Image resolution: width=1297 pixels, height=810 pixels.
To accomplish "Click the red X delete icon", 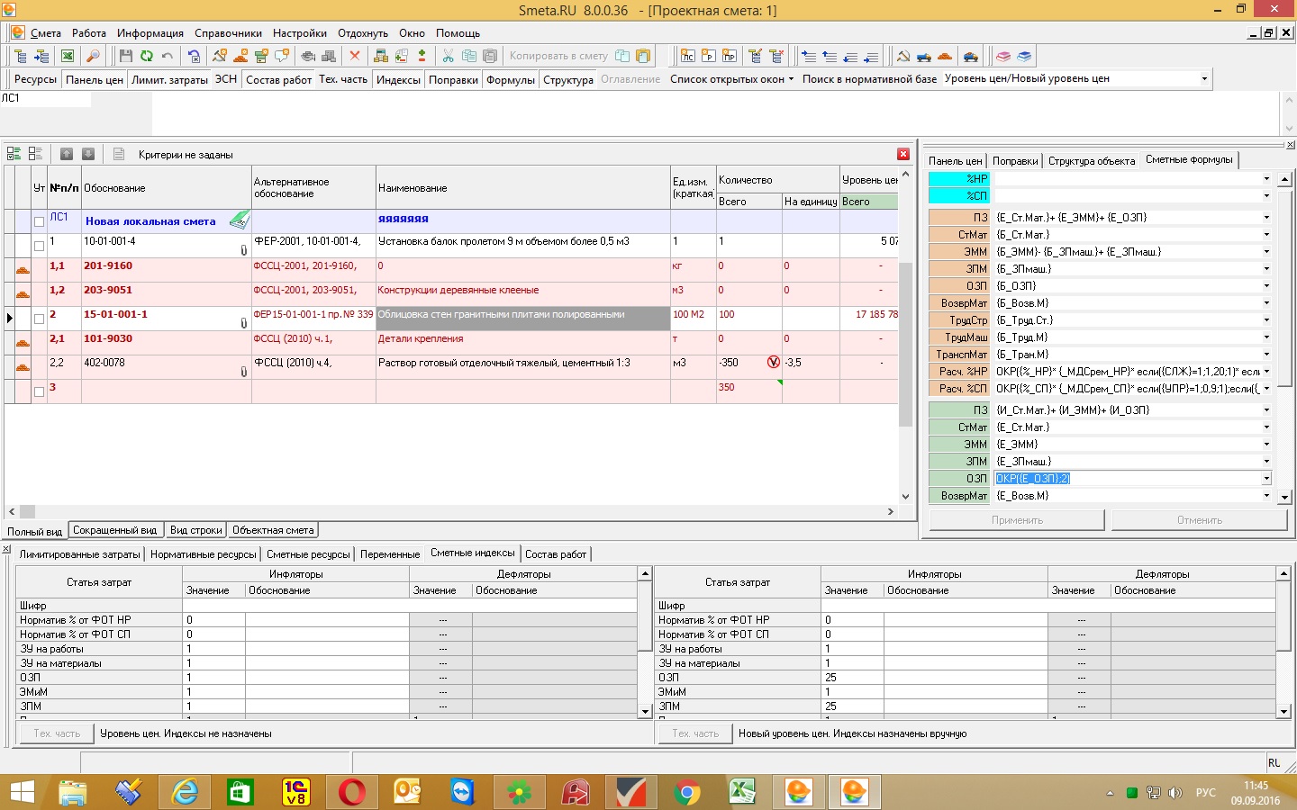I will point(355,56).
